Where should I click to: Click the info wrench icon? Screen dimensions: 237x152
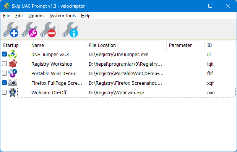tap(70, 29)
